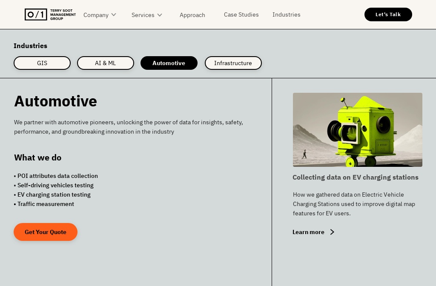
Task: Open the Company menu label
Action: (96, 15)
